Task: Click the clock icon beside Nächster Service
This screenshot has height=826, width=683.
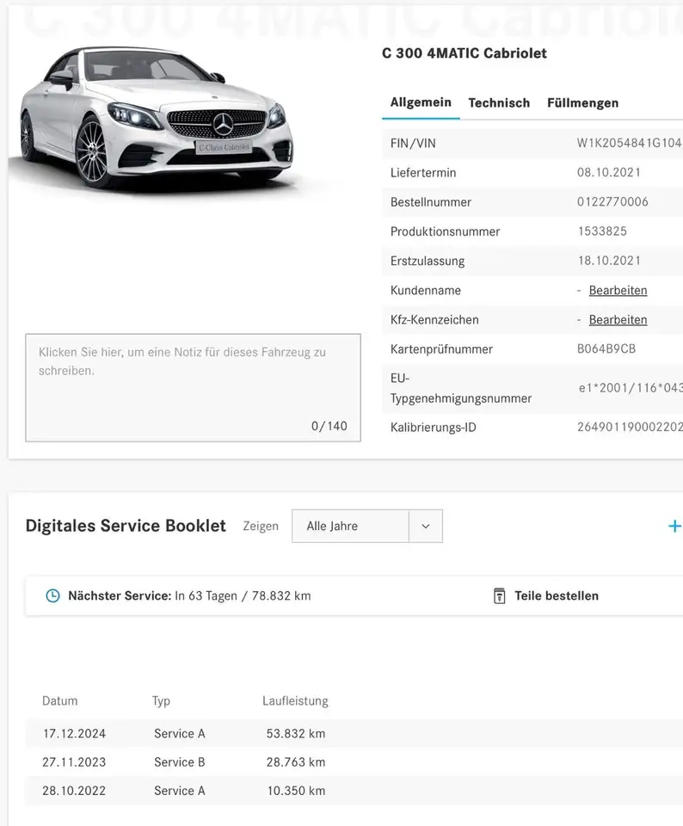Action: [x=52, y=596]
